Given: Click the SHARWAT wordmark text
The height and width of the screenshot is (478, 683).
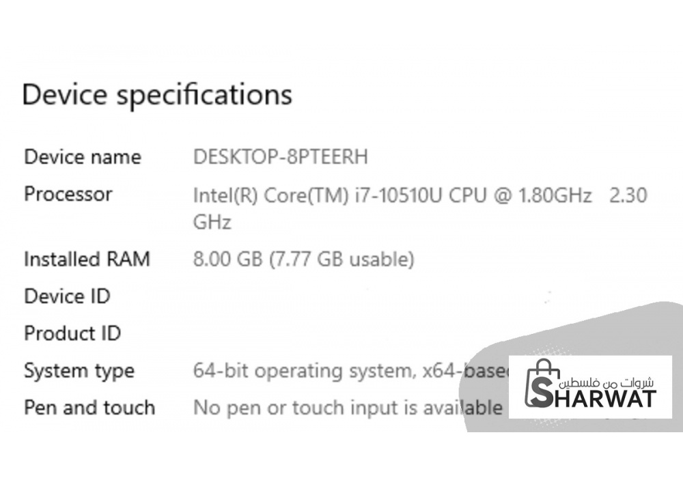Looking at the screenshot, I should [x=601, y=398].
